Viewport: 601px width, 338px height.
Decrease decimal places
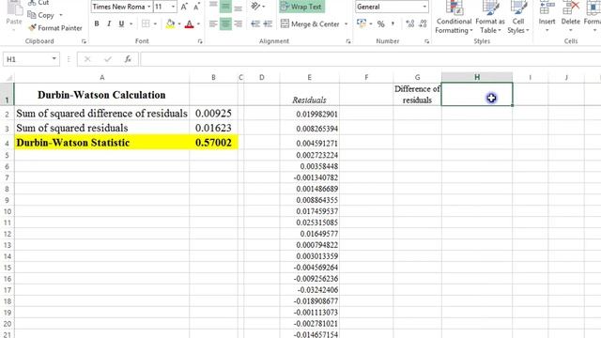pos(423,23)
